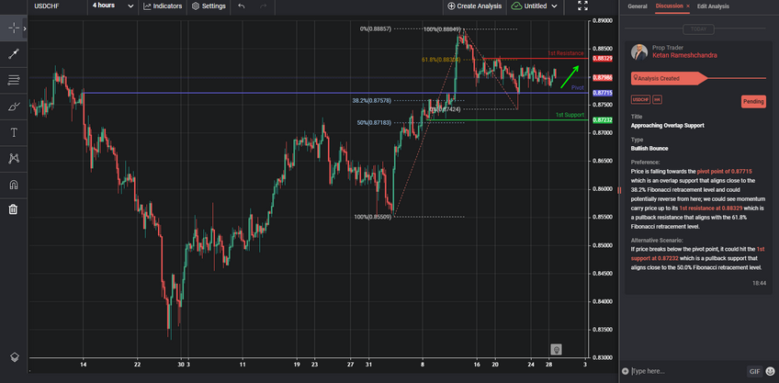Open the 4 hours timeframe dropdown
Image resolution: width=779 pixels, height=383 pixels.
tap(113, 6)
